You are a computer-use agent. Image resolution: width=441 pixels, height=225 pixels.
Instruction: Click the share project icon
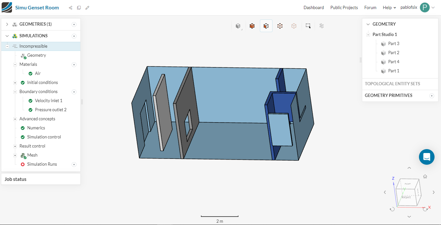pos(71,8)
